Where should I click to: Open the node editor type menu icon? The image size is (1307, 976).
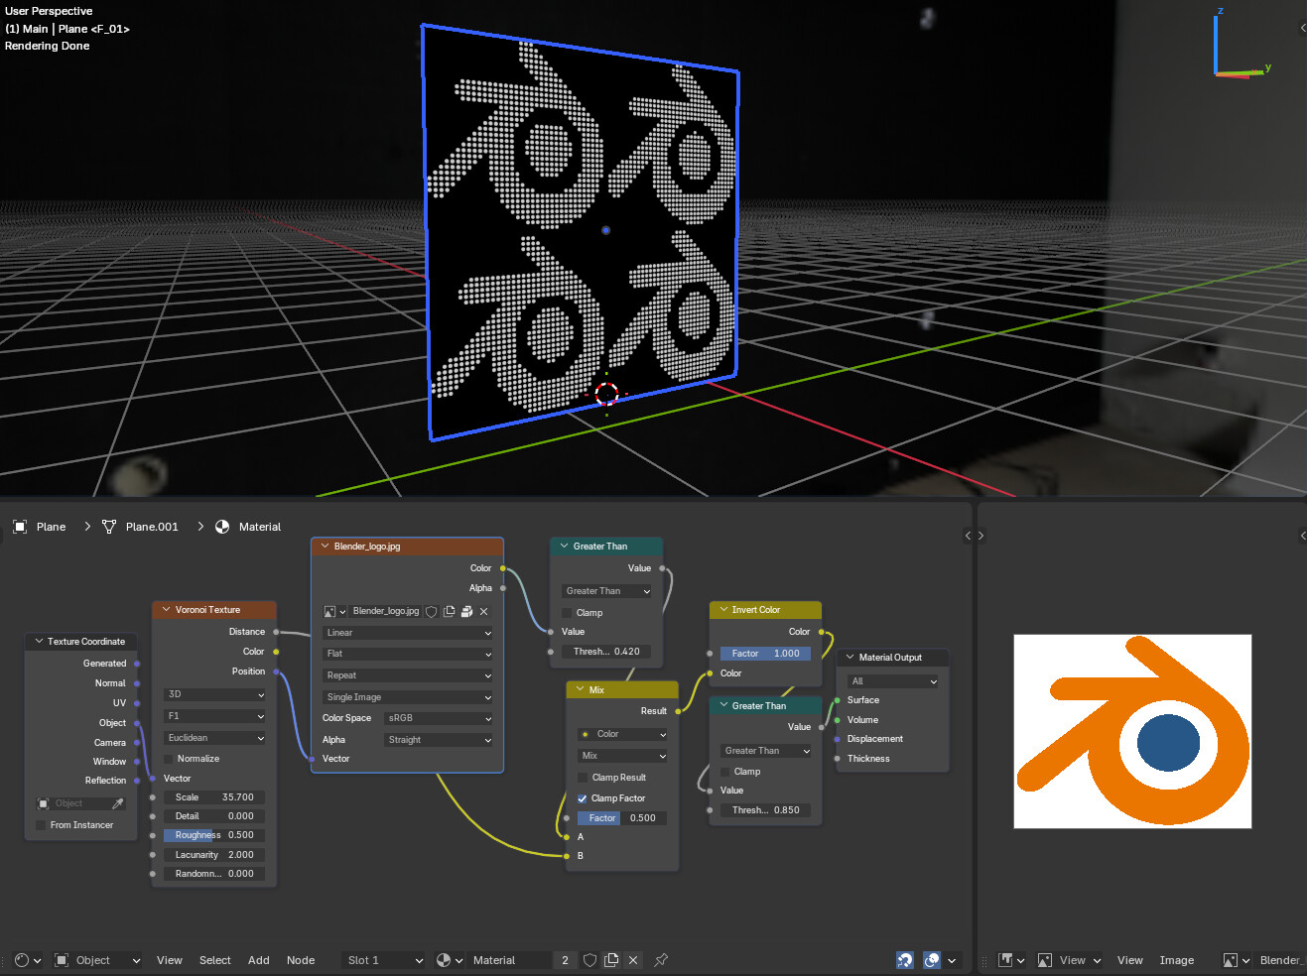[28, 960]
